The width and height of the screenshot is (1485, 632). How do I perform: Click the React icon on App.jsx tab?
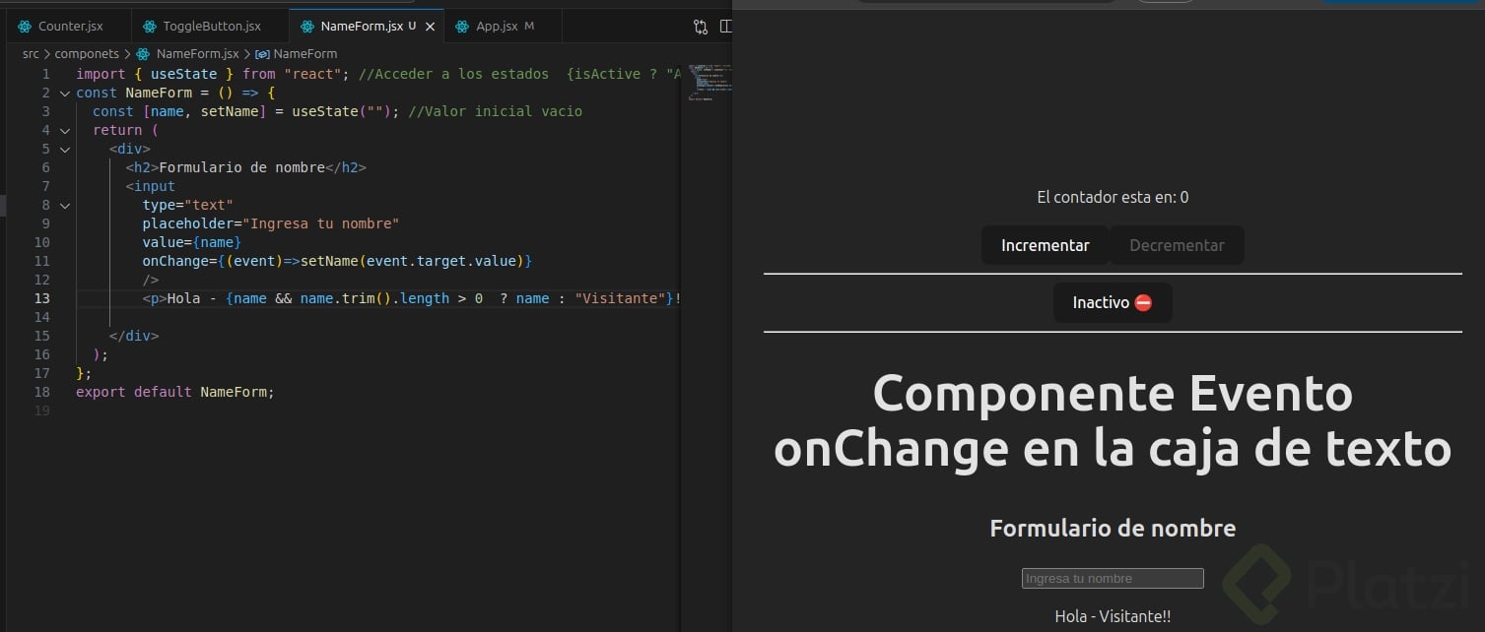462,27
